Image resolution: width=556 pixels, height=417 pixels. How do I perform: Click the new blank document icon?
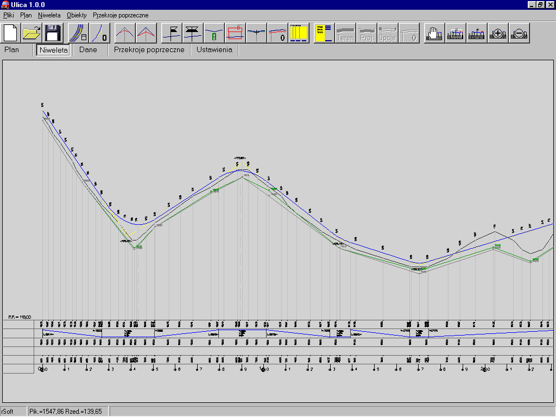pyautogui.click(x=11, y=33)
